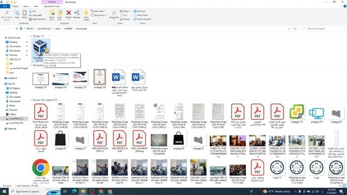This screenshot has height=195, width=347.
Task: Create a New folder from ribbon
Action: tap(86, 15)
